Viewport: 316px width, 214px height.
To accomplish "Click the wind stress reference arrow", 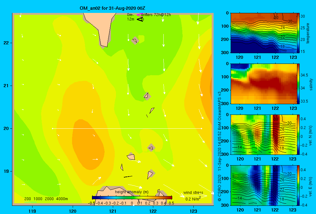I will click(x=195, y=196).
